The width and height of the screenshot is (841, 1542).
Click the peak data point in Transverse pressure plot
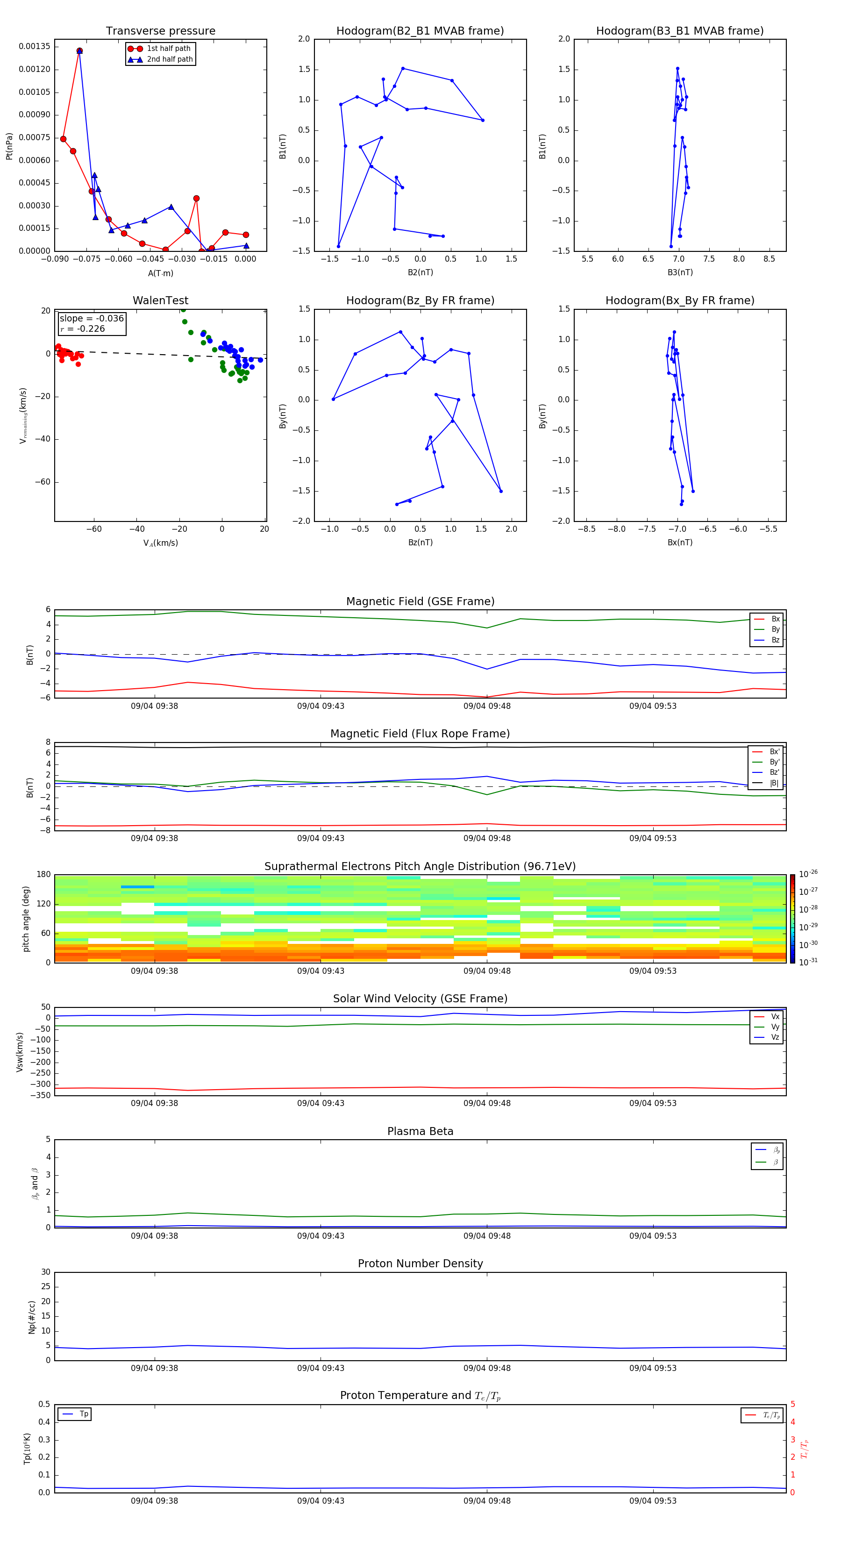click(79, 51)
